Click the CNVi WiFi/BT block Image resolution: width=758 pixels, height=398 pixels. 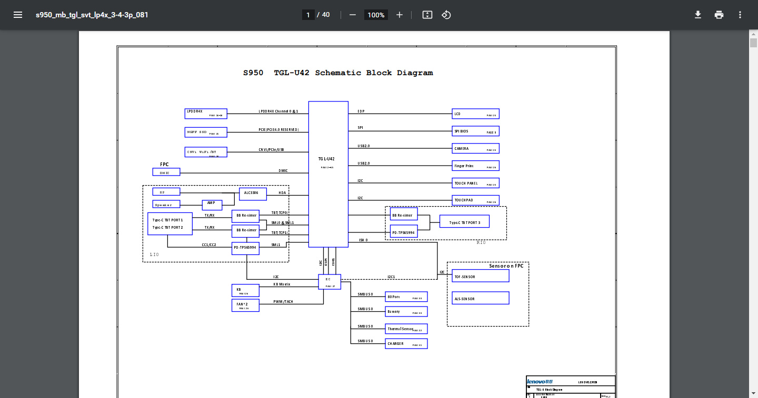coord(206,152)
